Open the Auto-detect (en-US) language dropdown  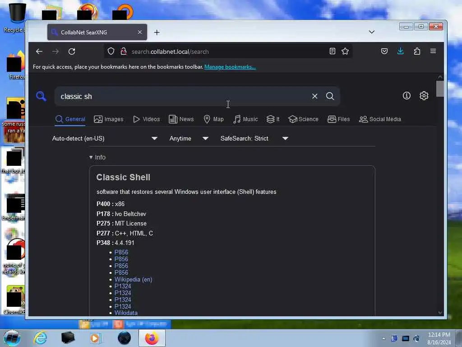pyautogui.click(x=105, y=138)
